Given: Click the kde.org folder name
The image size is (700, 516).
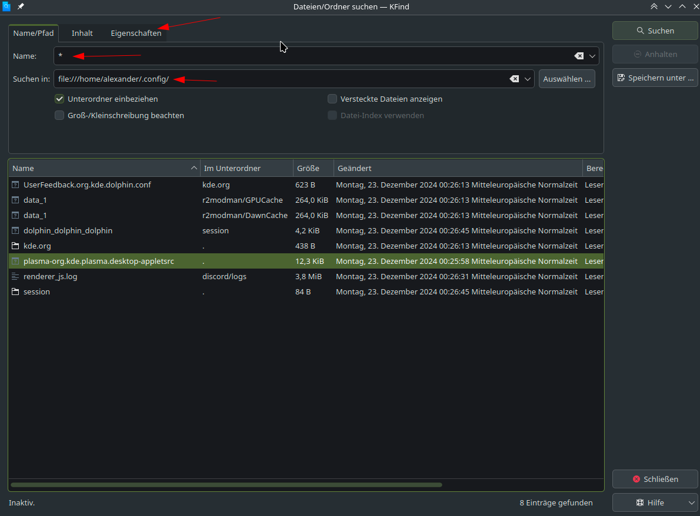Looking at the screenshot, I should point(37,246).
